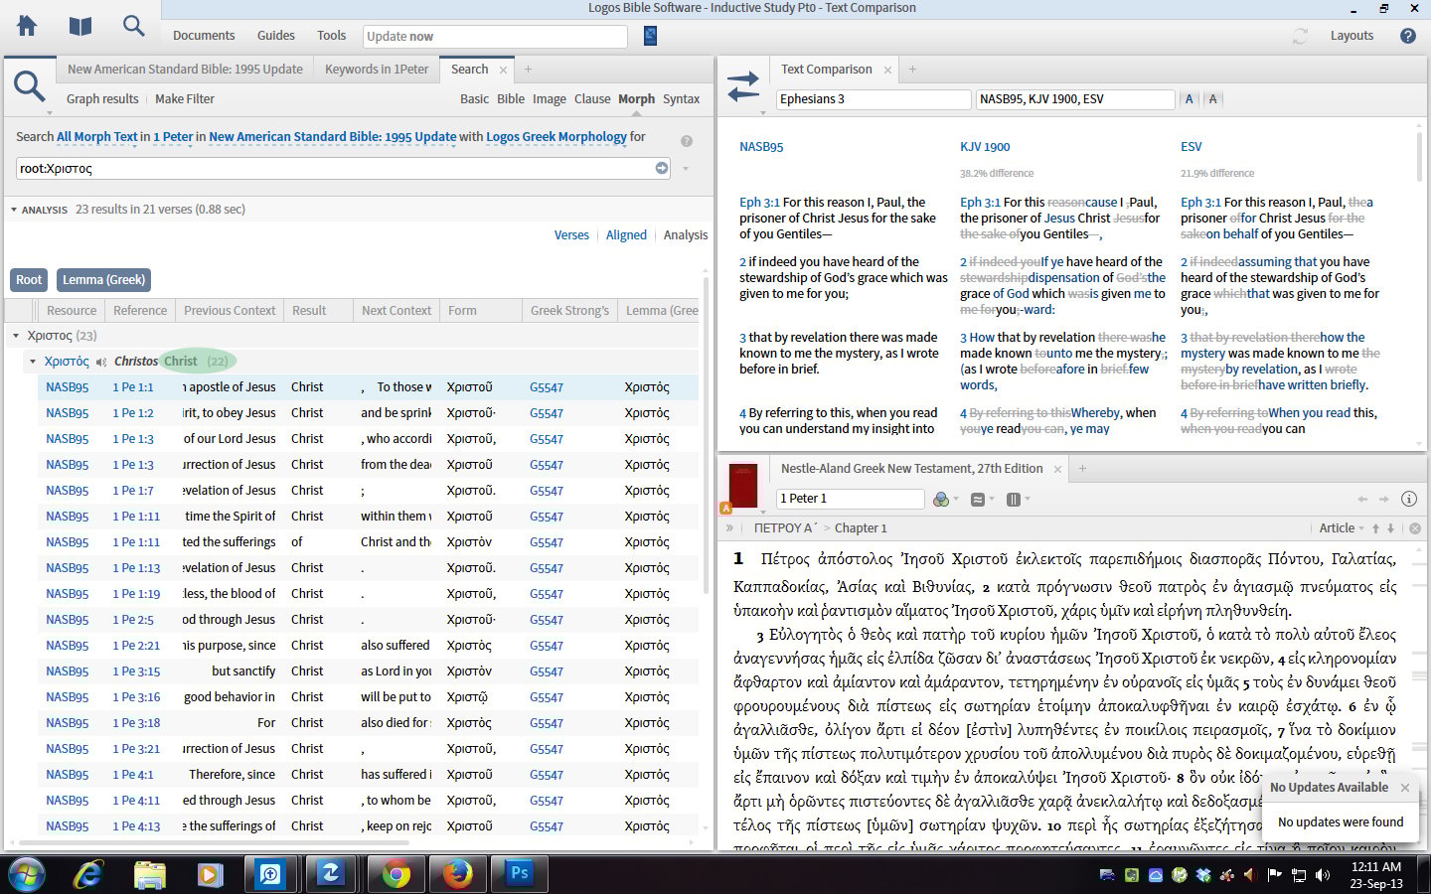Viewport: 1431px width, 894px height.
Task: Open the Layouts menu
Action: tap(1351, 36)
